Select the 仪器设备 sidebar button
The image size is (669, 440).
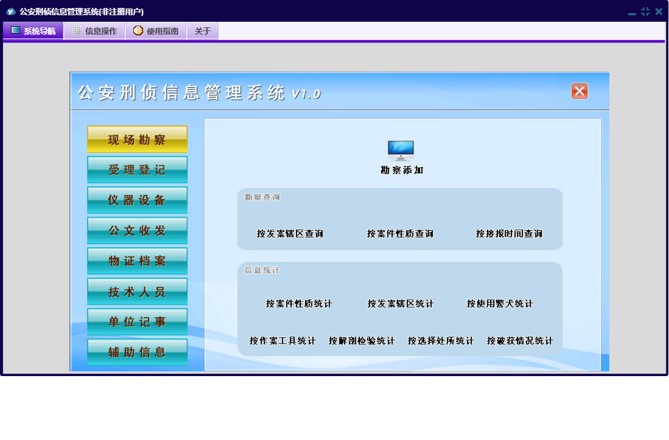point(137,200)
